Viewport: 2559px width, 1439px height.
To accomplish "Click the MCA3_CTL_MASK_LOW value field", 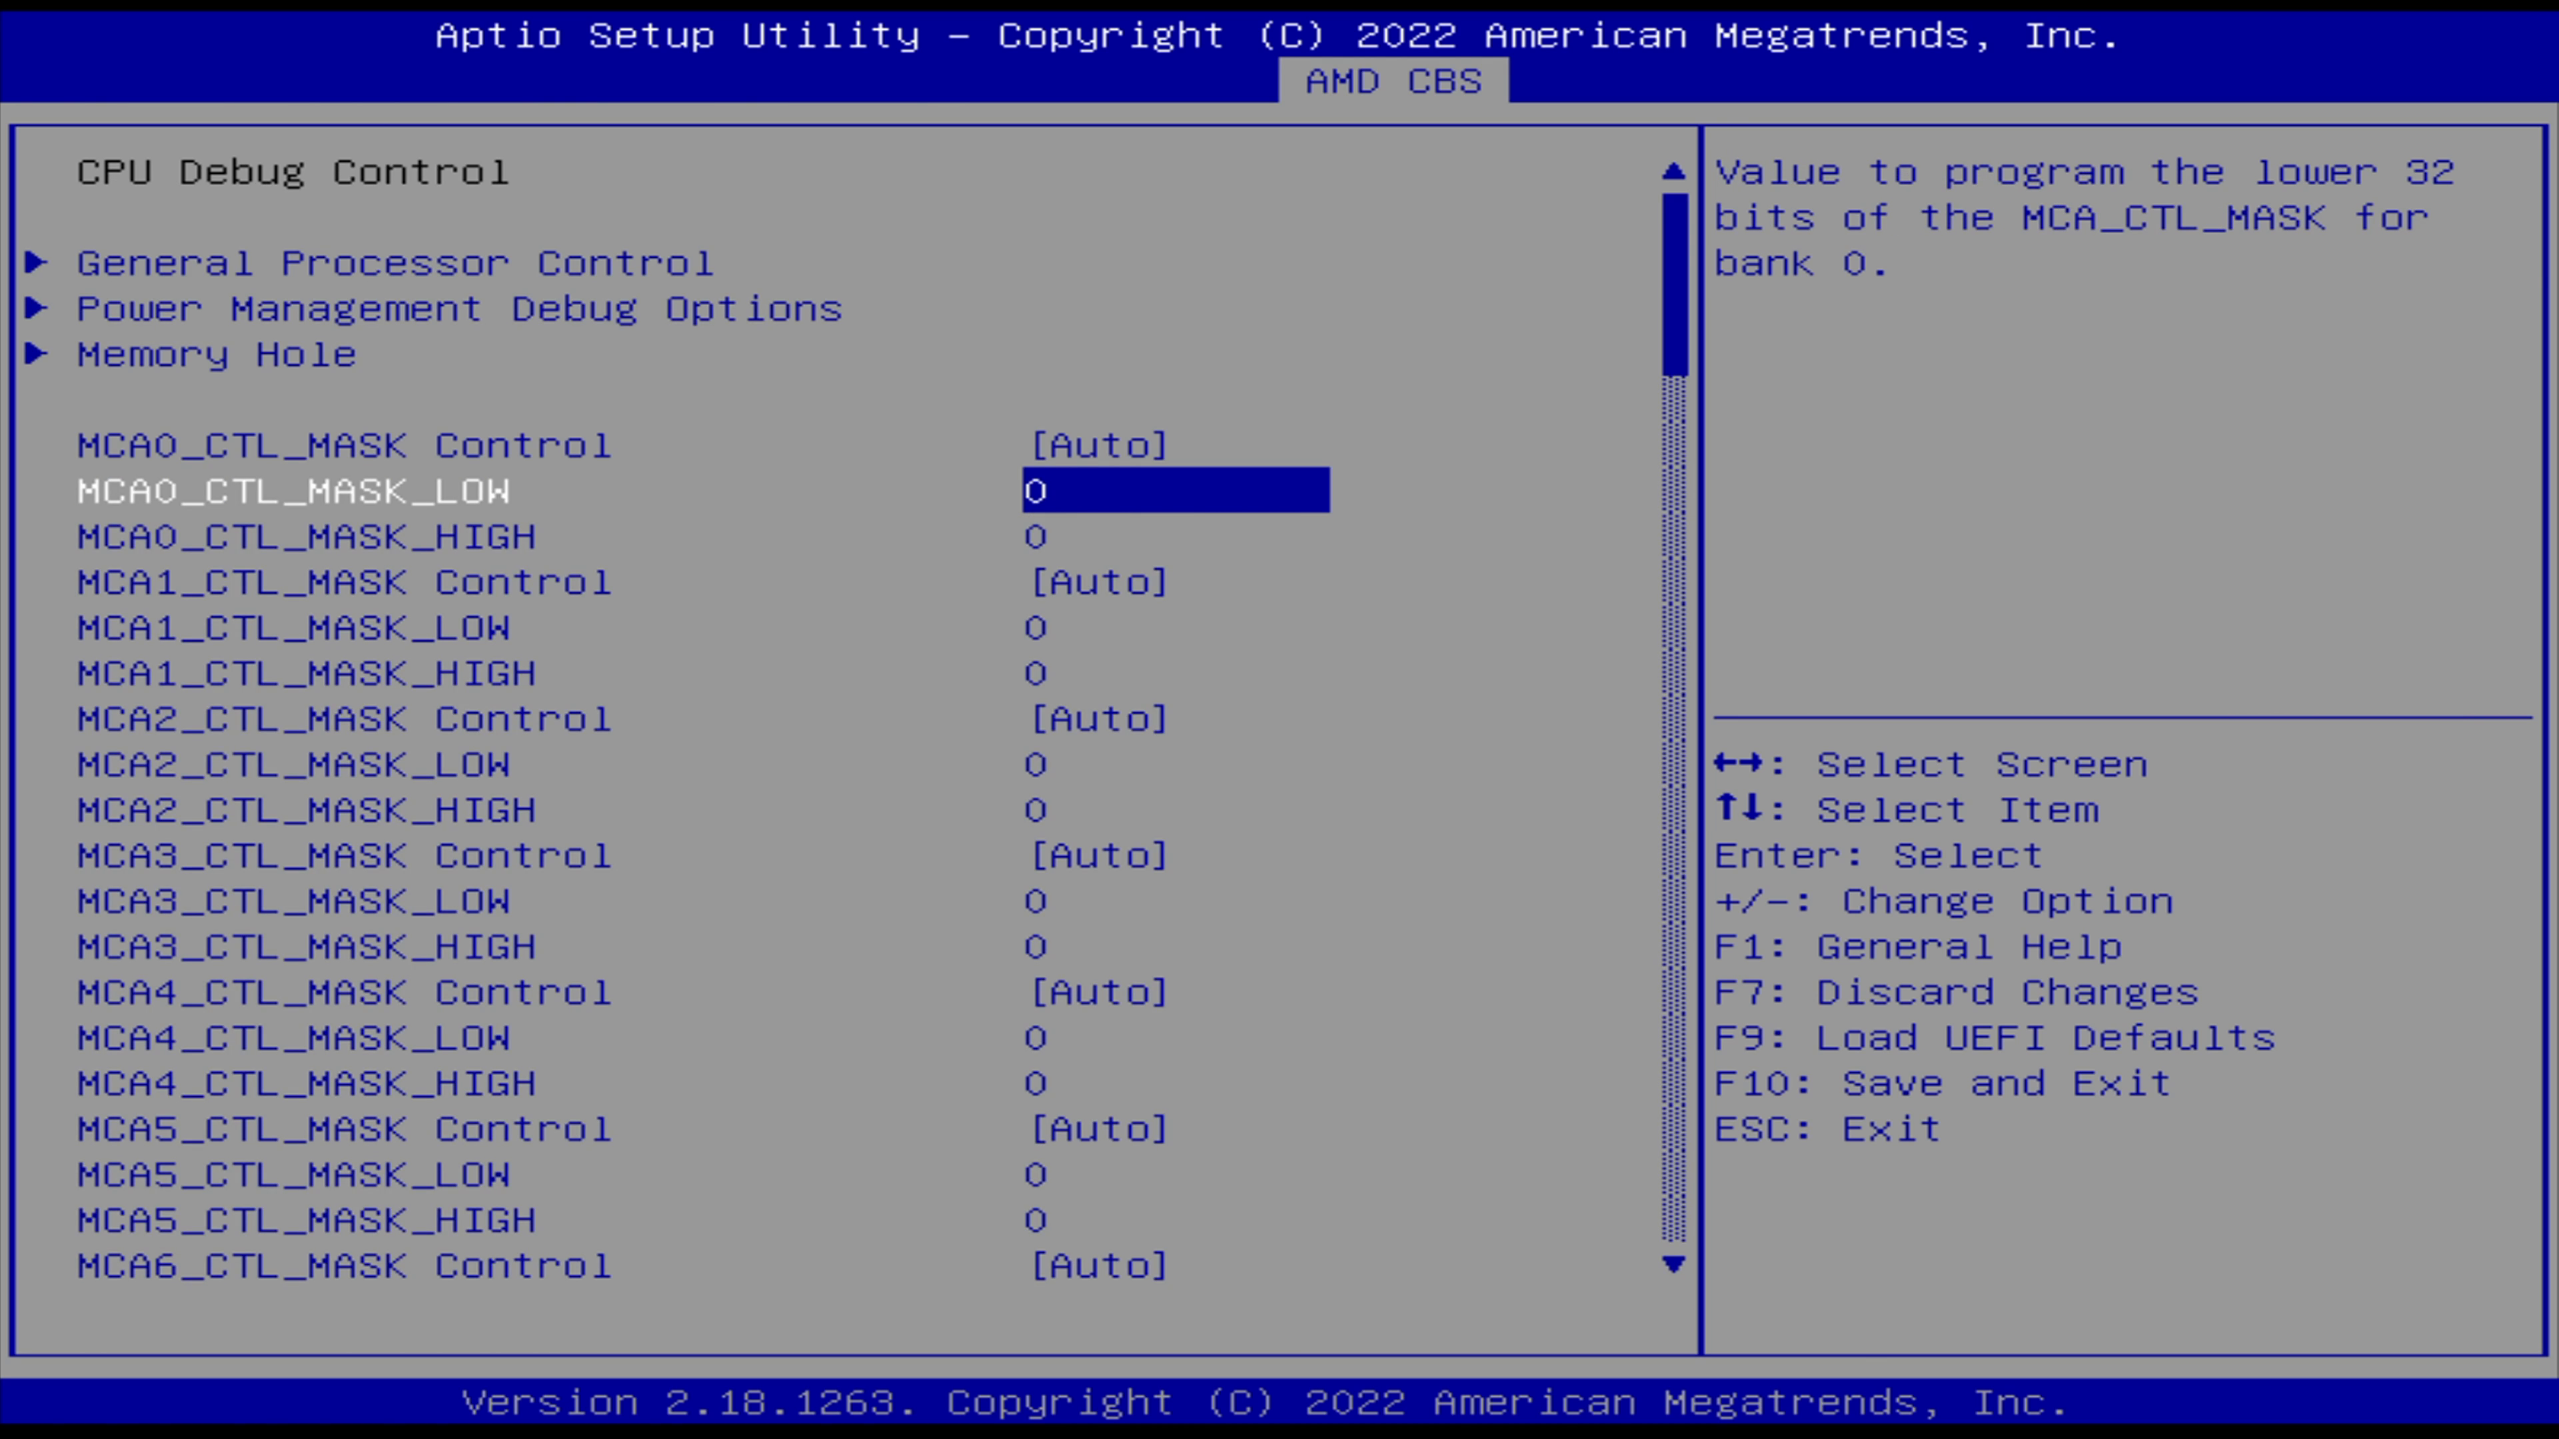I will point(1035,901).
